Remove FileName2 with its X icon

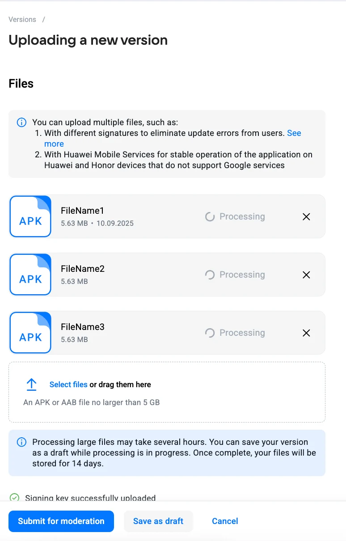click(x=306, y=275)
